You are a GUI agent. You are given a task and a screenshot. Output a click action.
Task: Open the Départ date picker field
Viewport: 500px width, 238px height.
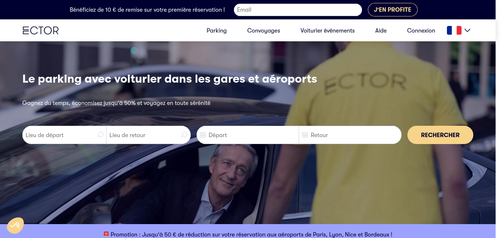point(248,135)
